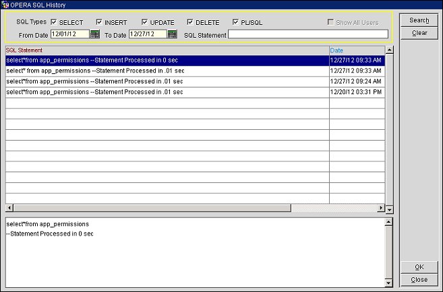443x292 pixels.
Task: Open the To Date calendar picker
Action: (173, 34)
